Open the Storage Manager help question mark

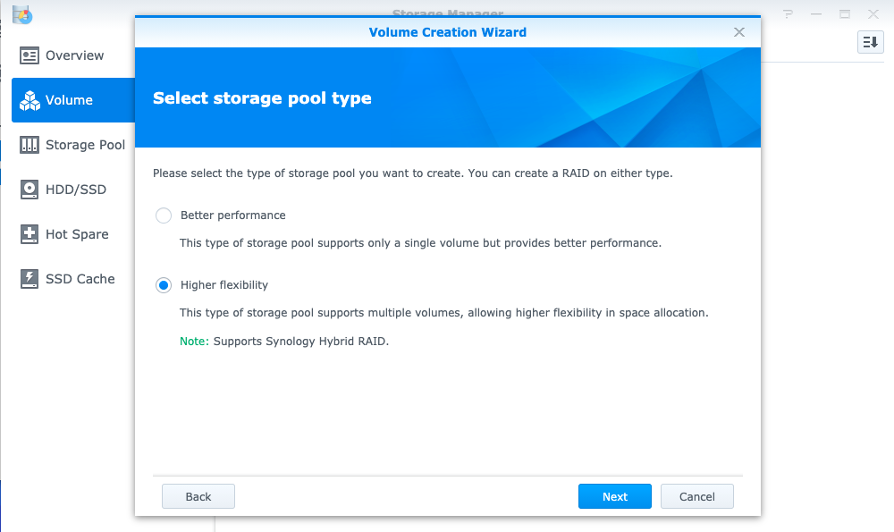point(788,13)
